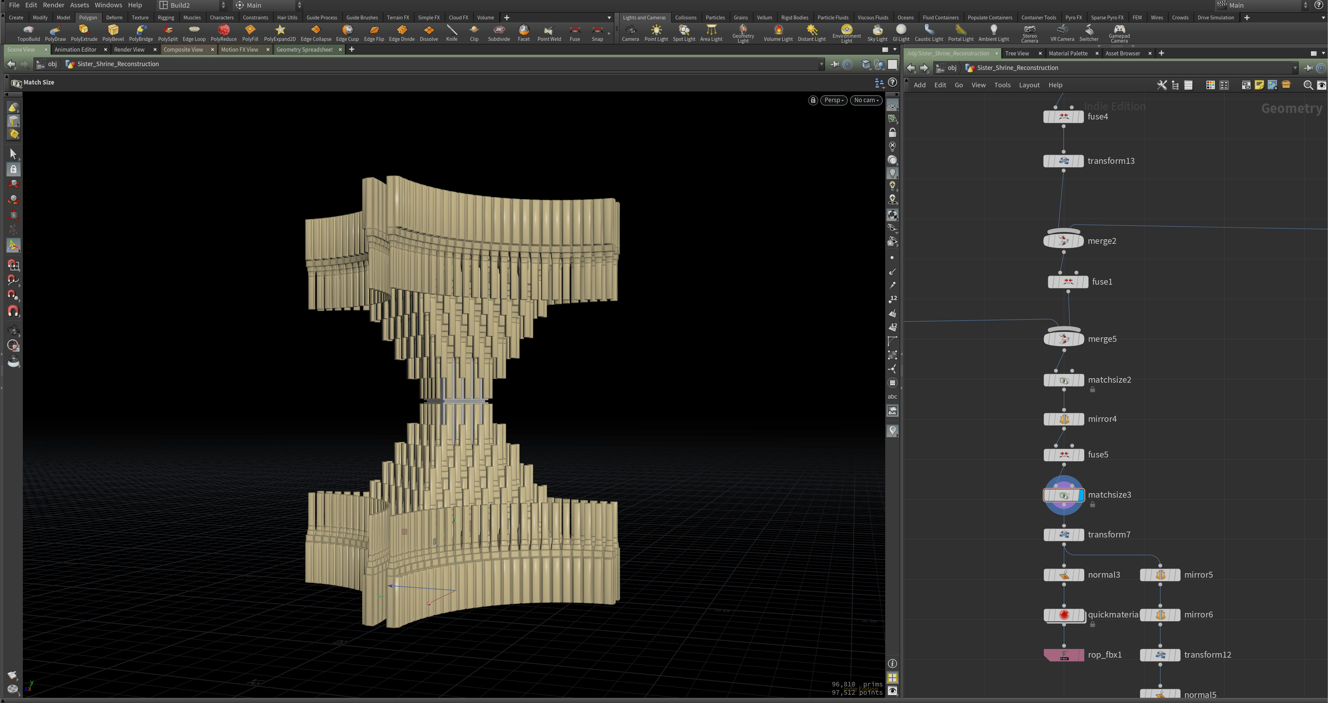
Task: Select the PolyExtrude shelf tool
Action: click(x=84, y=32)
